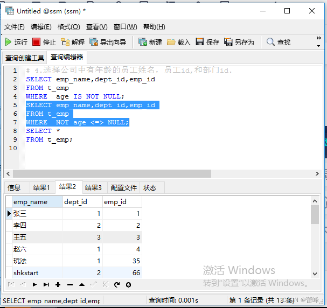Open the 配置文件 tab
The width and height of the screenshot is (327, 308).
coord(123,187)
